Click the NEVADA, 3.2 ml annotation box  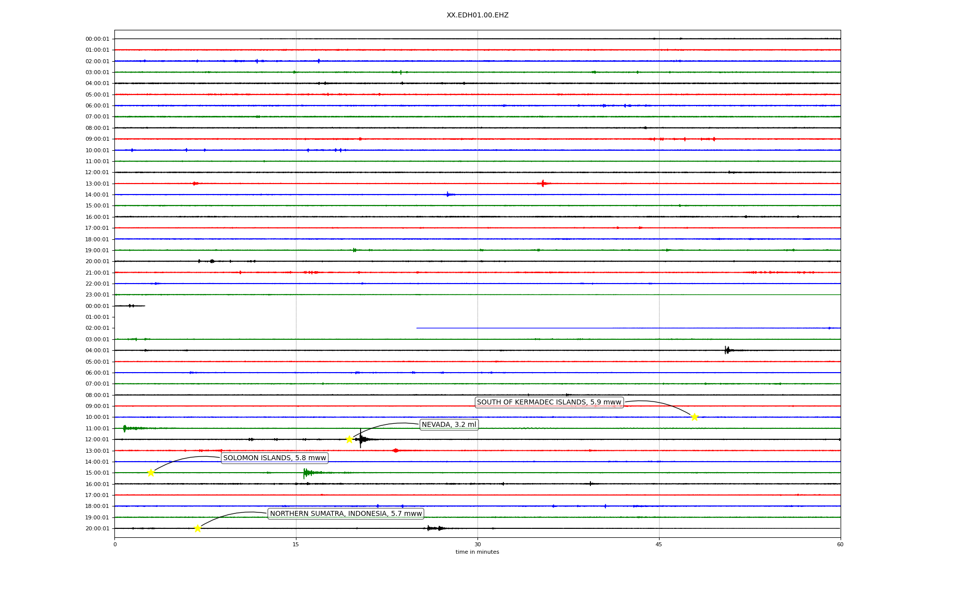coord(449,425)
